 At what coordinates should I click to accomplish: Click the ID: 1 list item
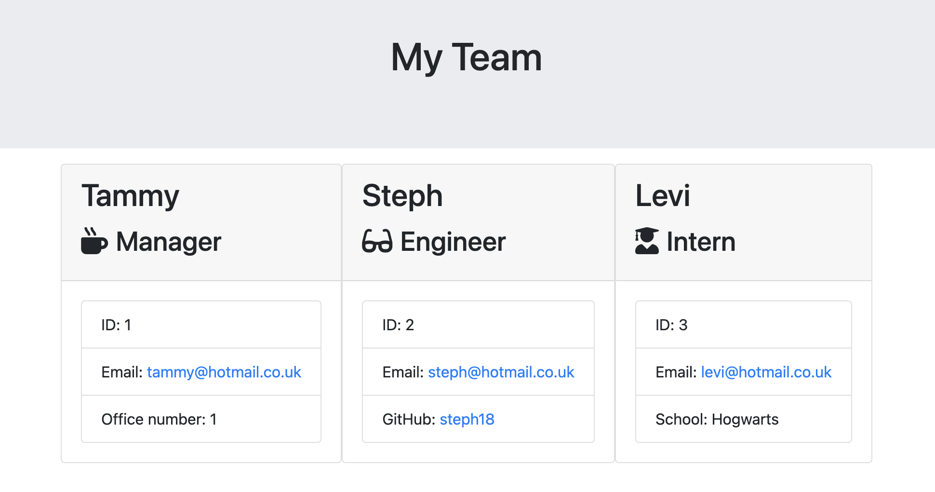coord(201,325)
